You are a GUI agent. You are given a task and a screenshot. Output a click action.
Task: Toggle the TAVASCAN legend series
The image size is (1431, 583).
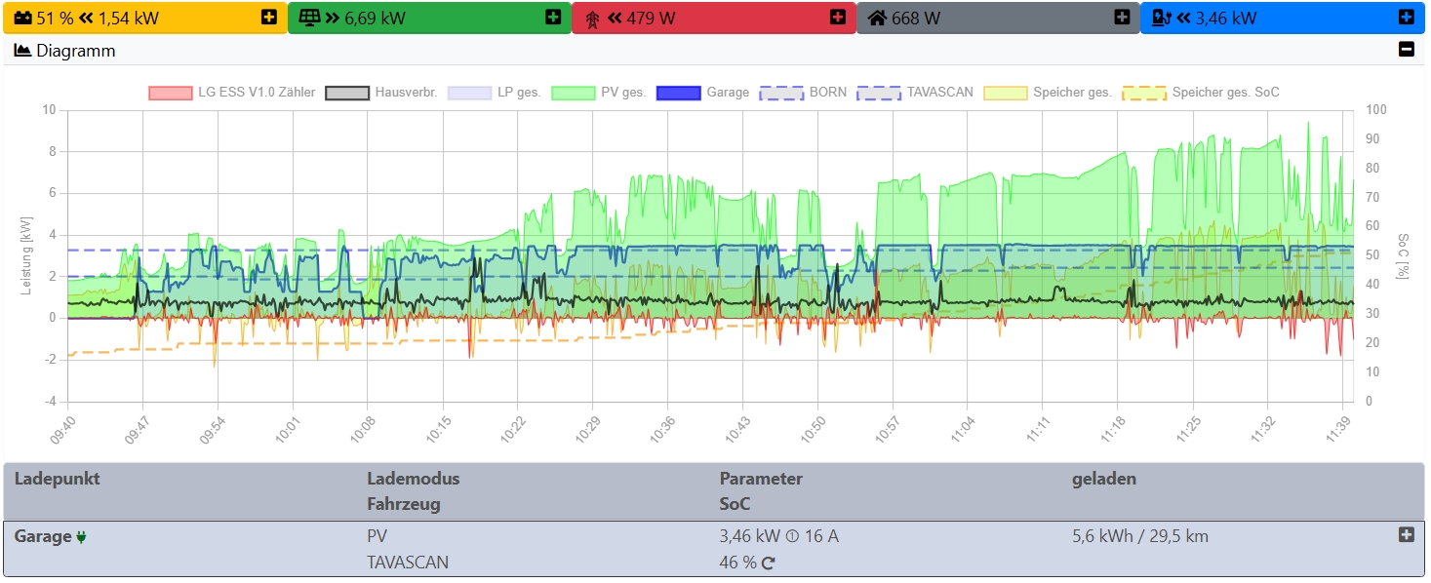tap(915, 93)
